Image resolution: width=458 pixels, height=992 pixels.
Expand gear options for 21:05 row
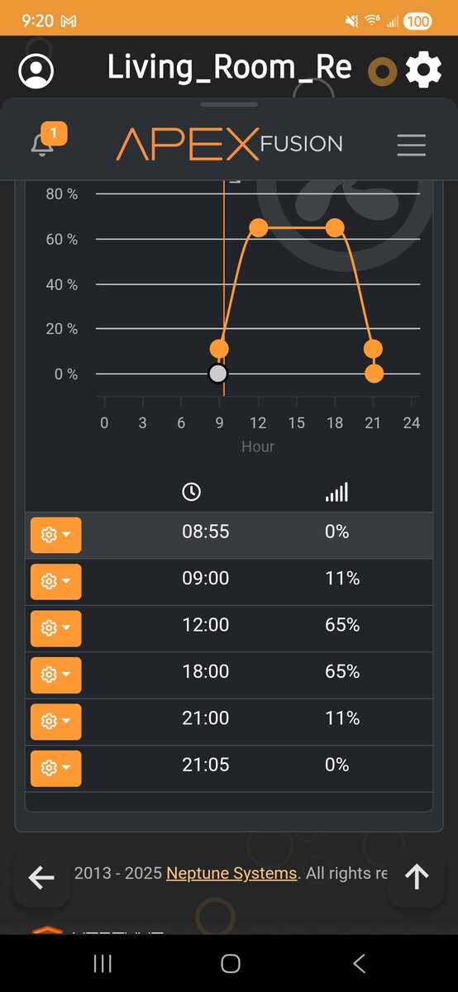56,768
